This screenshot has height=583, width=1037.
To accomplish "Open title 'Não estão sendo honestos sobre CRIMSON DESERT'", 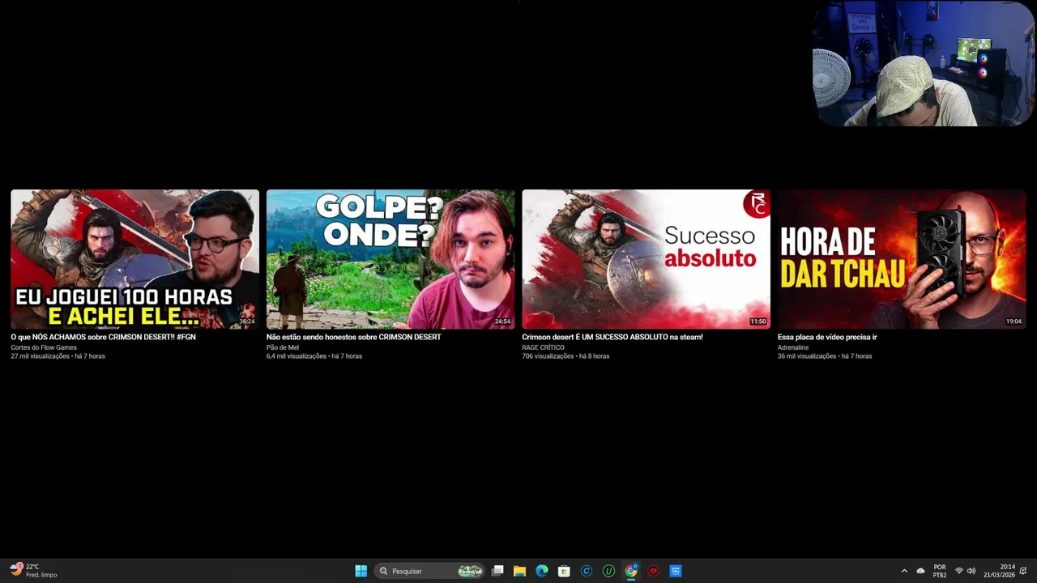I will pos(353,337).
